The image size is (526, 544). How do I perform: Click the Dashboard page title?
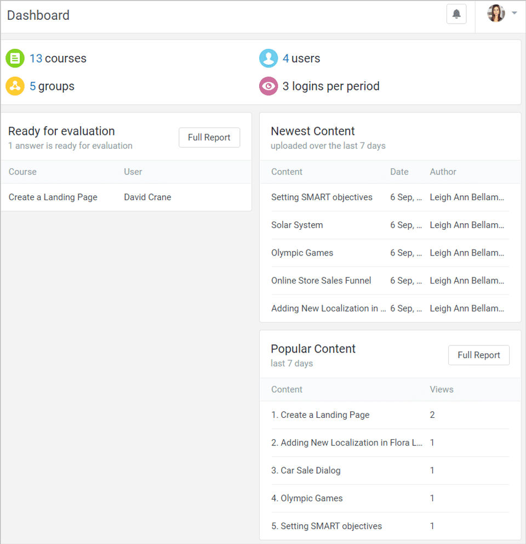pos(38,15)
